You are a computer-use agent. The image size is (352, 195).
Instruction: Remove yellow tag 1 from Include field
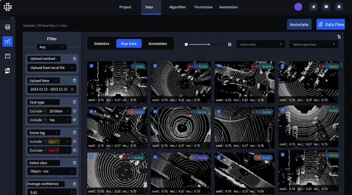[58, 142]
